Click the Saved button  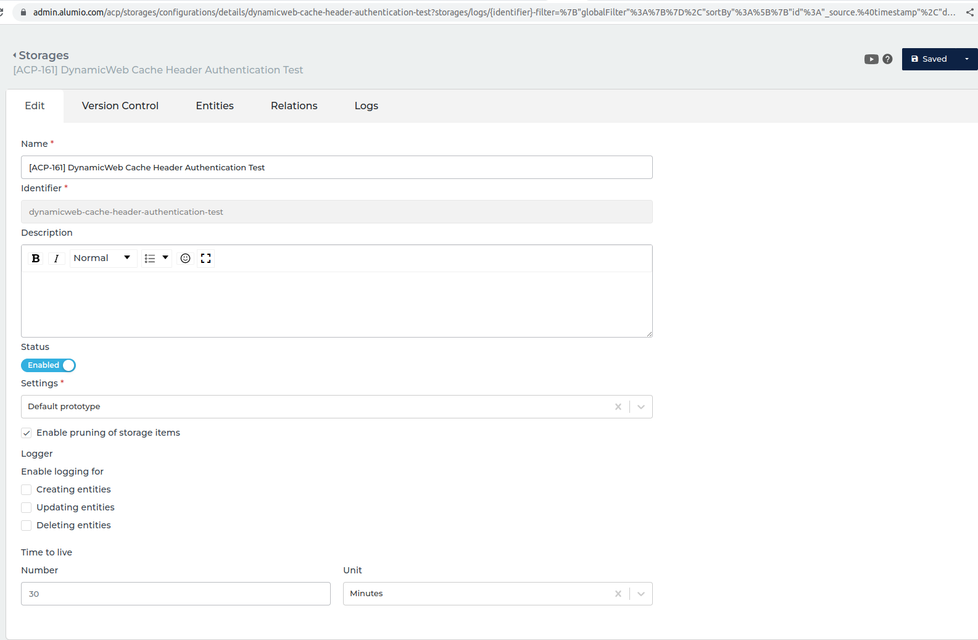(929, 59)
